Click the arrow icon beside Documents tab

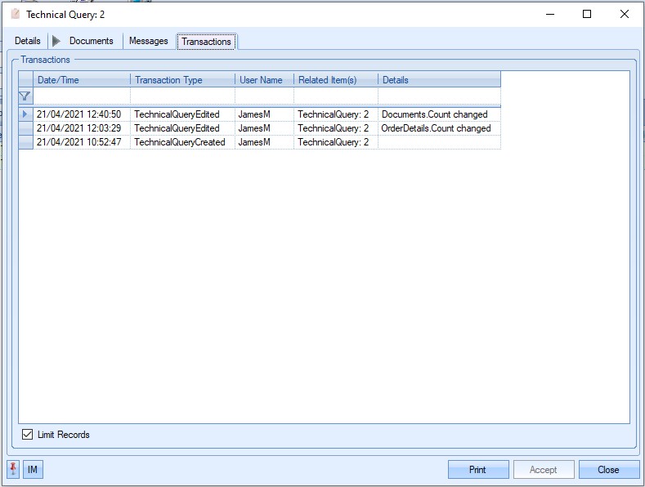(x=56, y=41)
